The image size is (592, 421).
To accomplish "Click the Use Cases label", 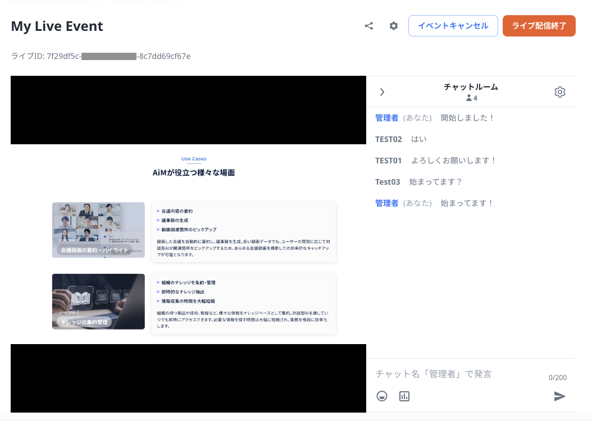I will pos(194,159).
